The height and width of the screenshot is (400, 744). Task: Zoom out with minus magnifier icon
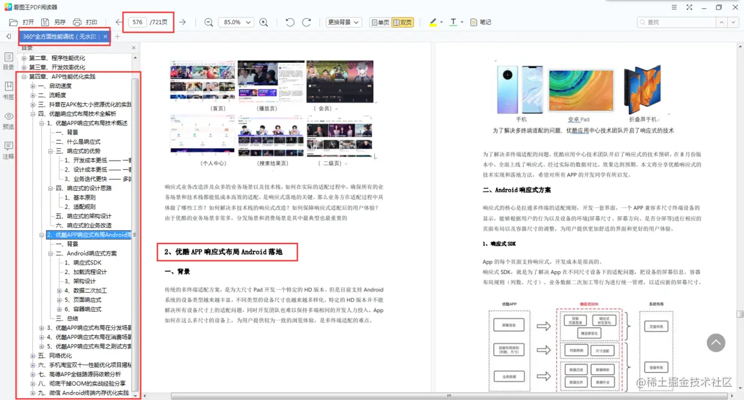209,22
